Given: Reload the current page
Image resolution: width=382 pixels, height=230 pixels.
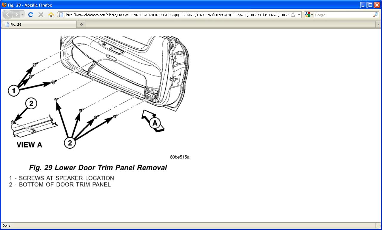Looking at the screenshot, I should pos(30,15).
